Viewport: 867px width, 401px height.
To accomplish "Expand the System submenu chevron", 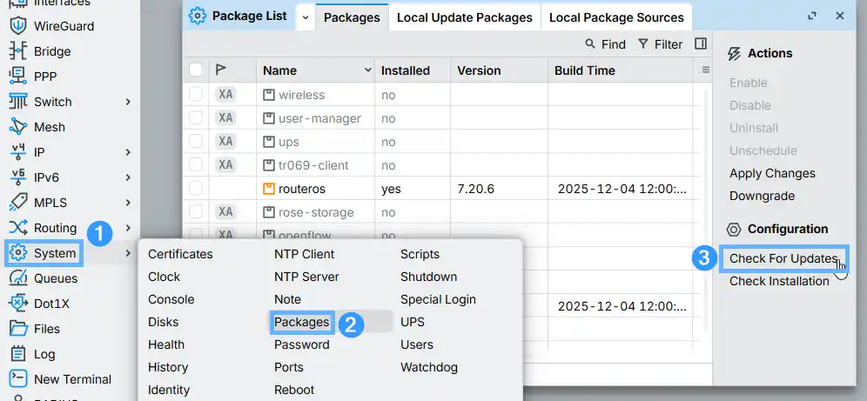I will pyautogui.click(x=128, y=253).
